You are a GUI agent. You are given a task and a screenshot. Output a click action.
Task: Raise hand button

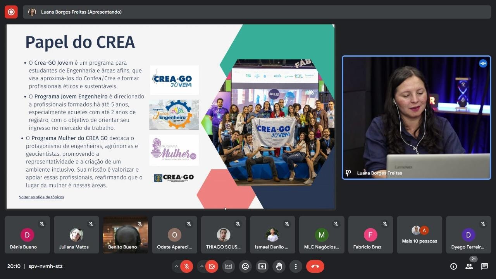[279, 266]
